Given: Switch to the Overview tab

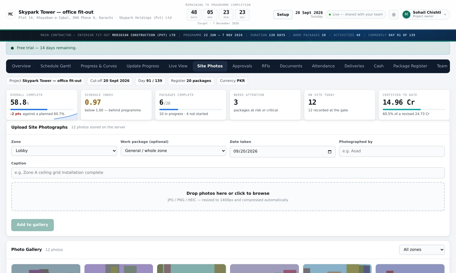Looking at the screenshot, I should tap(21, 66).
